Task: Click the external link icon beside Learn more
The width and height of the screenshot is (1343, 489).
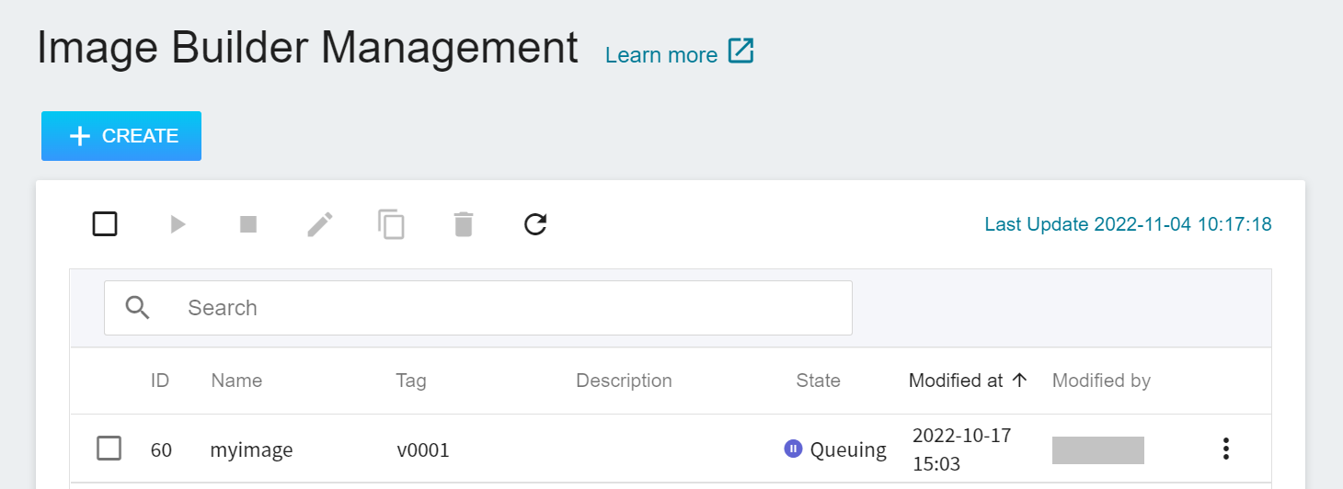Action: (740, 51)
